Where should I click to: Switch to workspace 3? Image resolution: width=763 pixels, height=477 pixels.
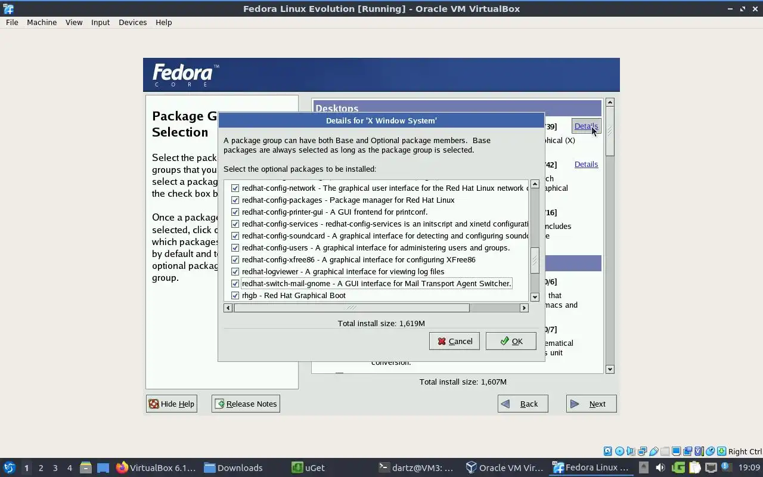55,467
